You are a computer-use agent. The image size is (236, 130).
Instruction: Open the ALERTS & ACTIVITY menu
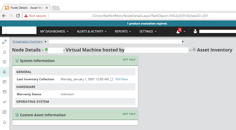click(x=92, y=31)
